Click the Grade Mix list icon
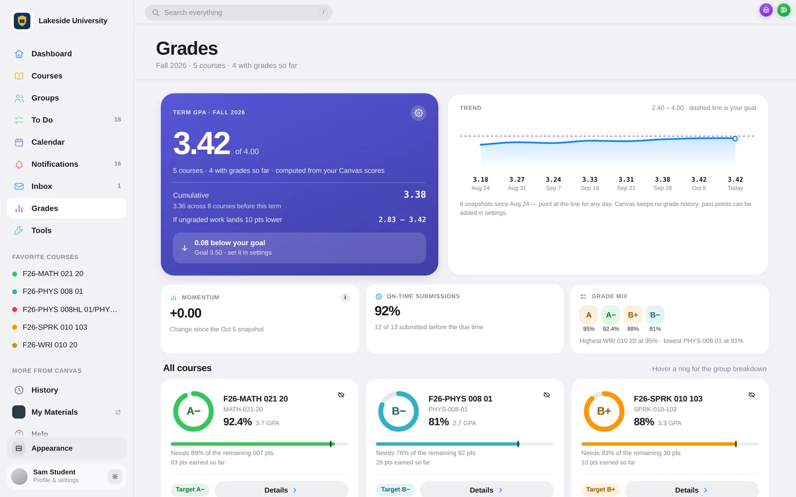This screenshot has width=796, height=497. click(583, 297)
